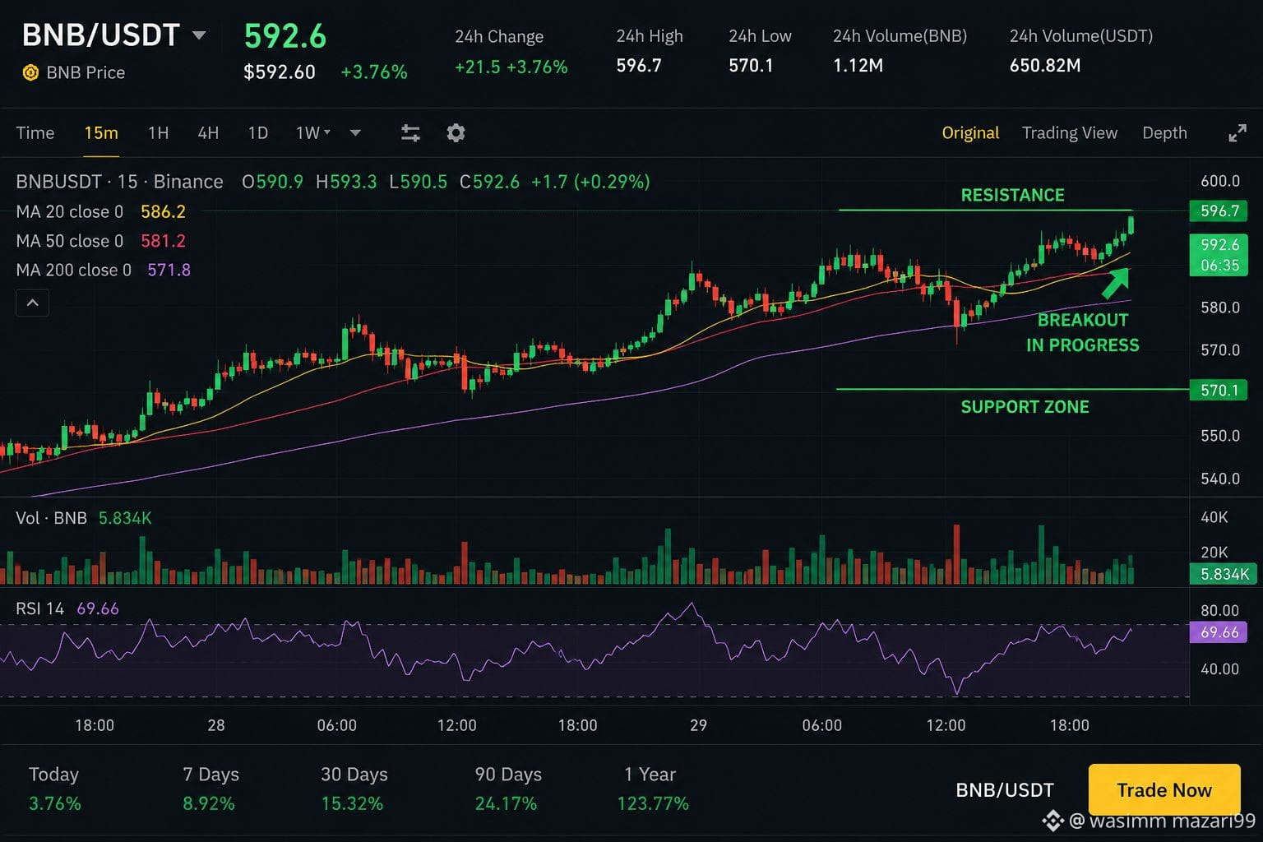The height and width of the screenshot is (842, 1263).
Task: Click the Today 3.76% performance value
Action: [55, 803]
